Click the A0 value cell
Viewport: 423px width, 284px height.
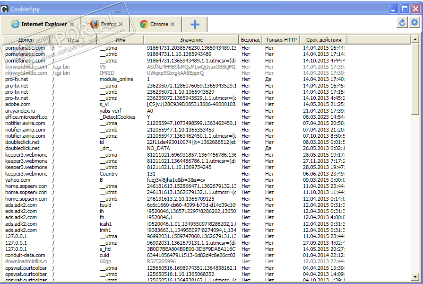point(150,111)
